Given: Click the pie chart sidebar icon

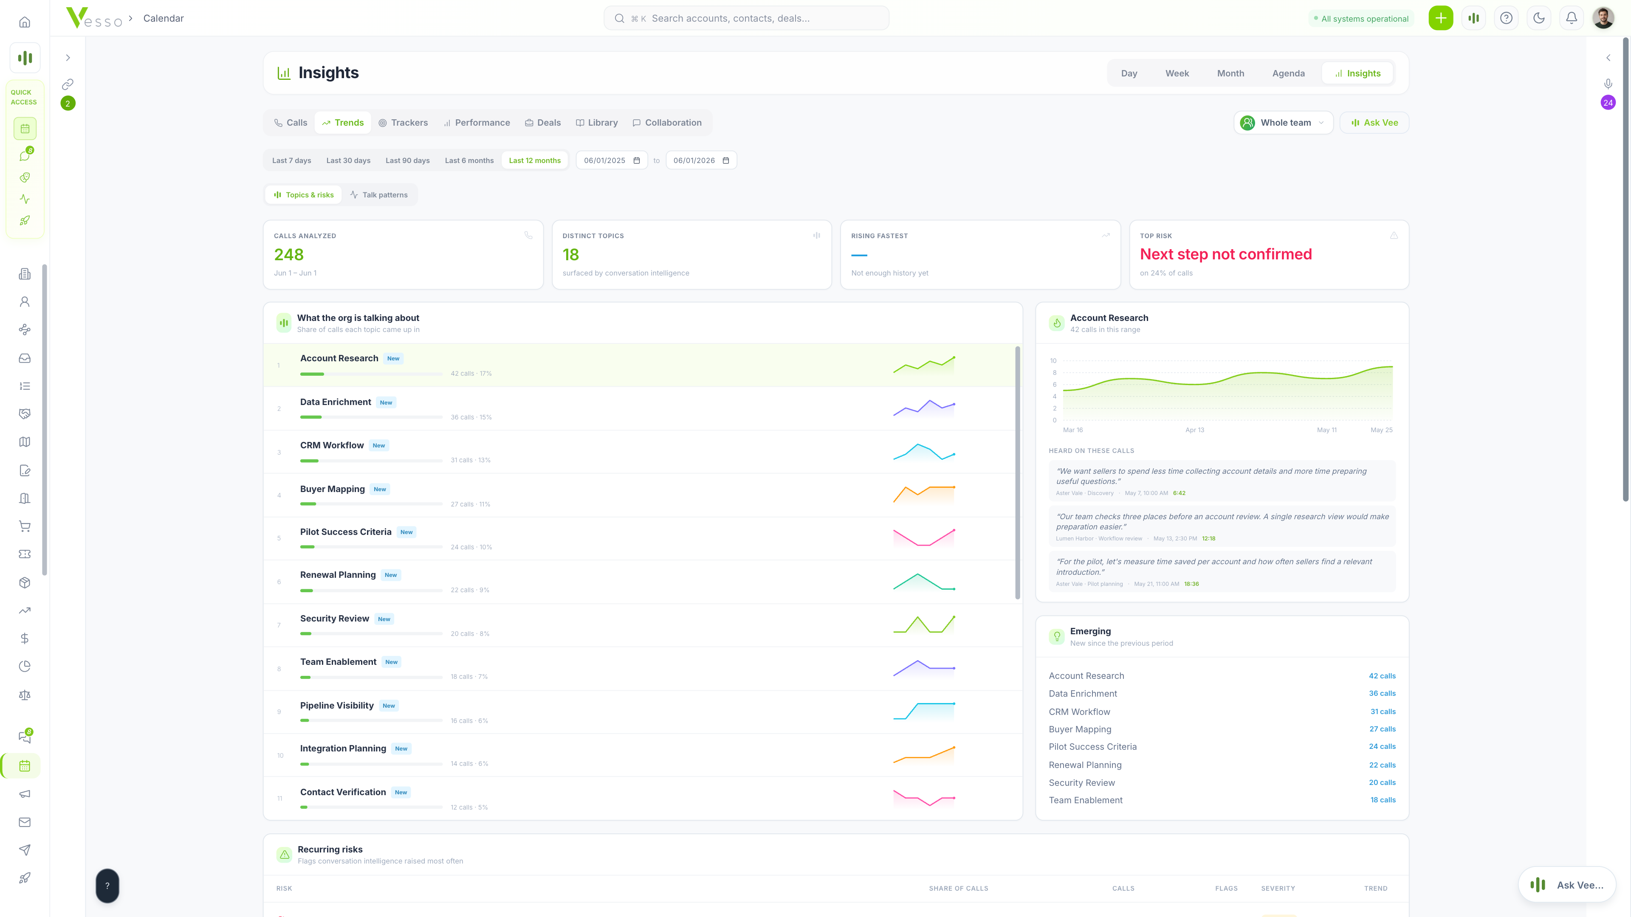Looking at the screenshot, I should 25,667.
